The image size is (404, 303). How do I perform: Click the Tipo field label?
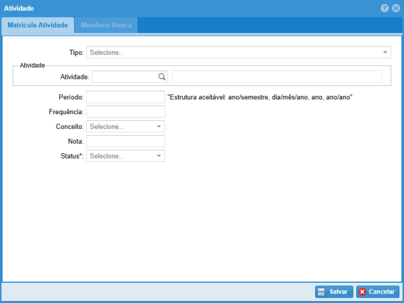(77, 52)
